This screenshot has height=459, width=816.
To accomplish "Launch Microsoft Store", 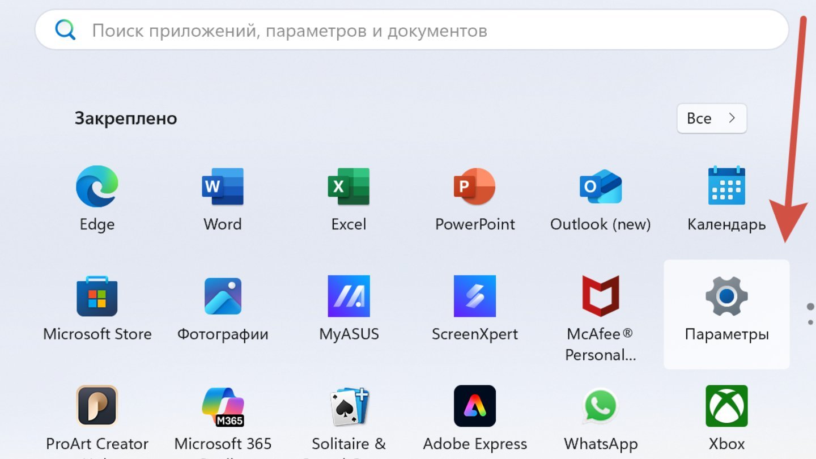I will (97, 309).
